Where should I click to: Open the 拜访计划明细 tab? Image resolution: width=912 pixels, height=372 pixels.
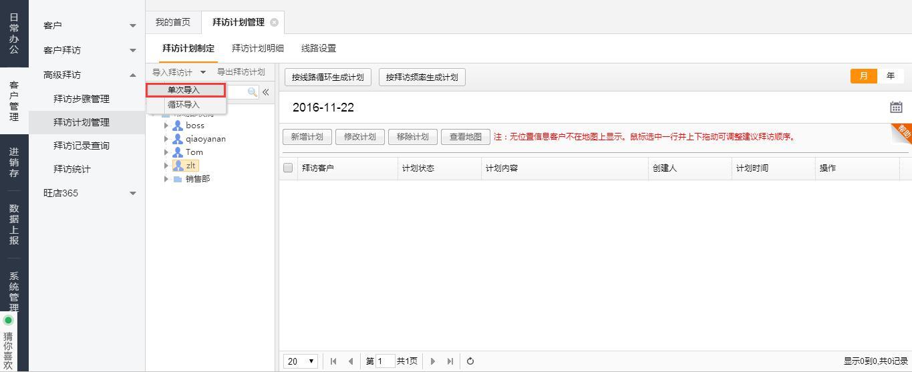[257, 48]
